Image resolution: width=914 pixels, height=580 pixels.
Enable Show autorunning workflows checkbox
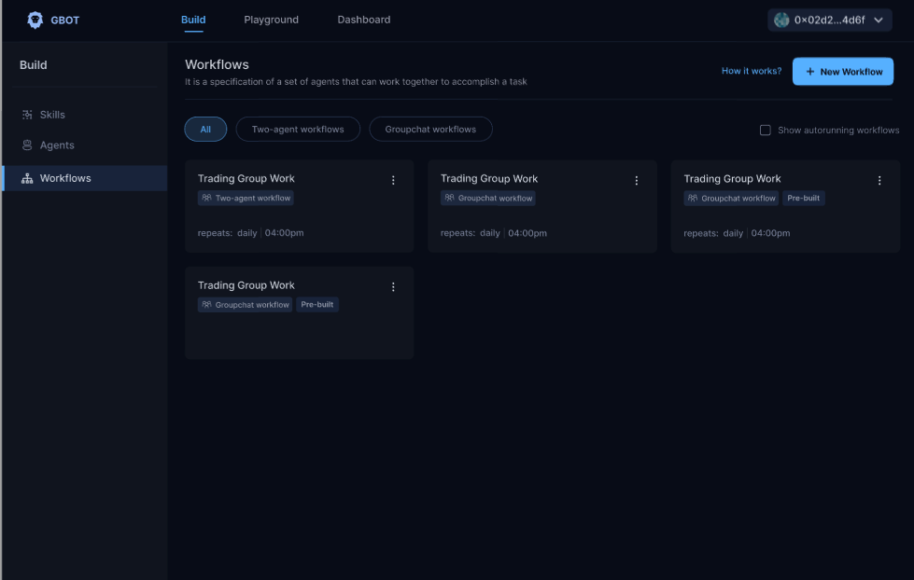click(x=766, y=130)
